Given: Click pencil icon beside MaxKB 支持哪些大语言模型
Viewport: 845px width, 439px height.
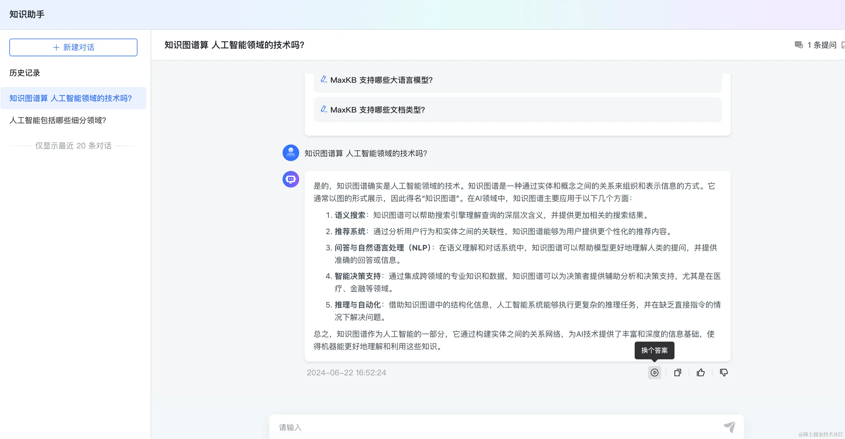Looking at the screenshot, I should pyautogui.click(x=324, y=79).
